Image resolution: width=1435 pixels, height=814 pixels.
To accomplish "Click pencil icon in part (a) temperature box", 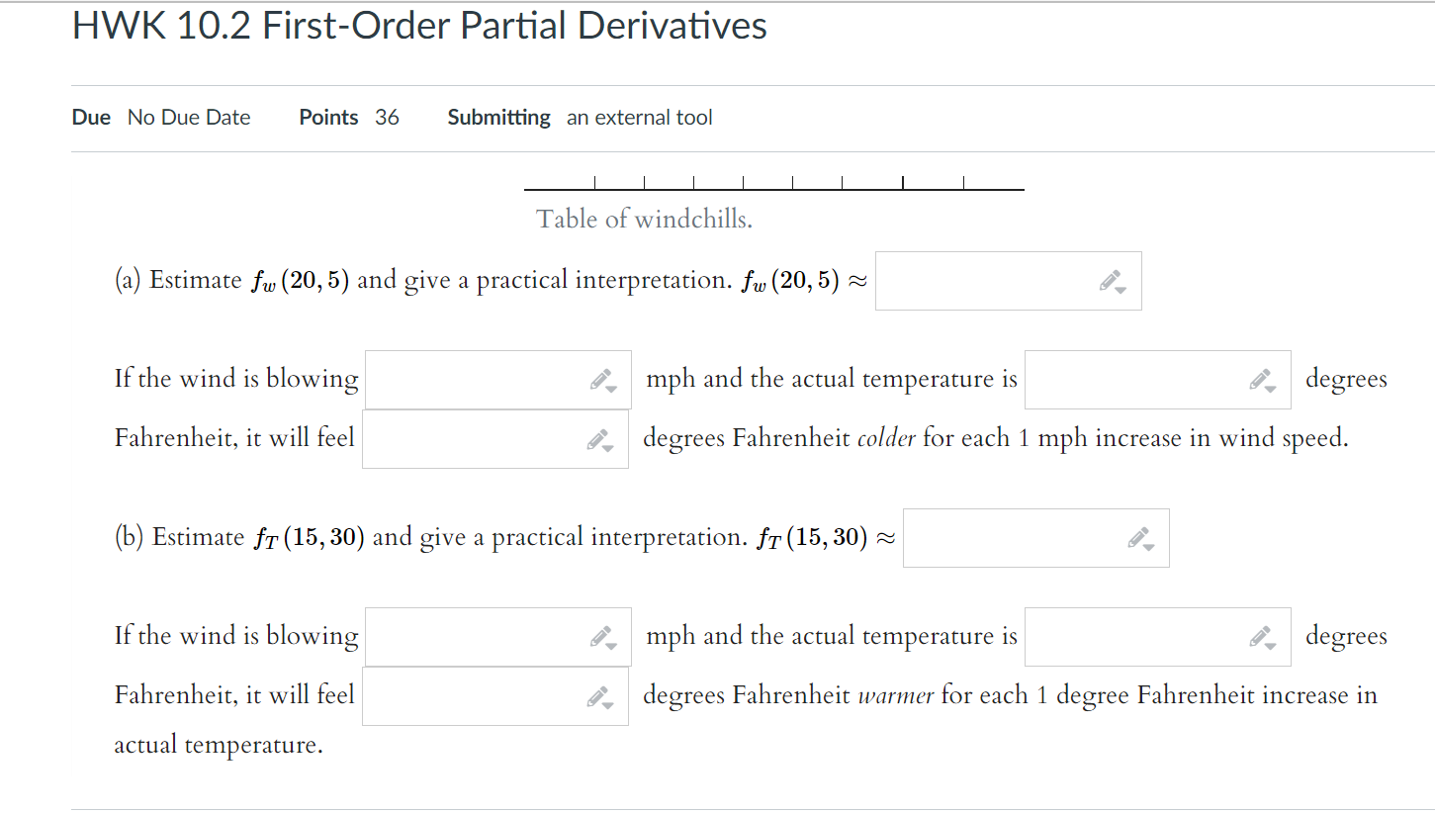I will 1261,378.
